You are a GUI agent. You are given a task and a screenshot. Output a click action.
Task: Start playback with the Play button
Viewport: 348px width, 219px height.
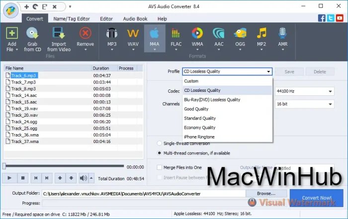tap(9, 178)
